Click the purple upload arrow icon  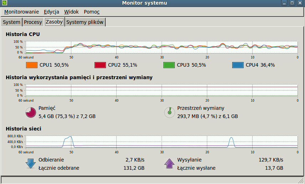coord(169,163)
